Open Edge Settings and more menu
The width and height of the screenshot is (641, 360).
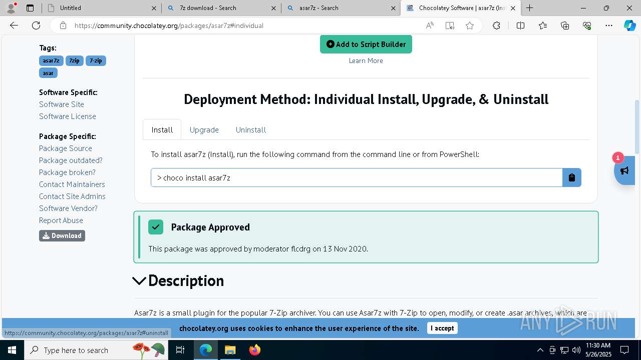(609, 25)
